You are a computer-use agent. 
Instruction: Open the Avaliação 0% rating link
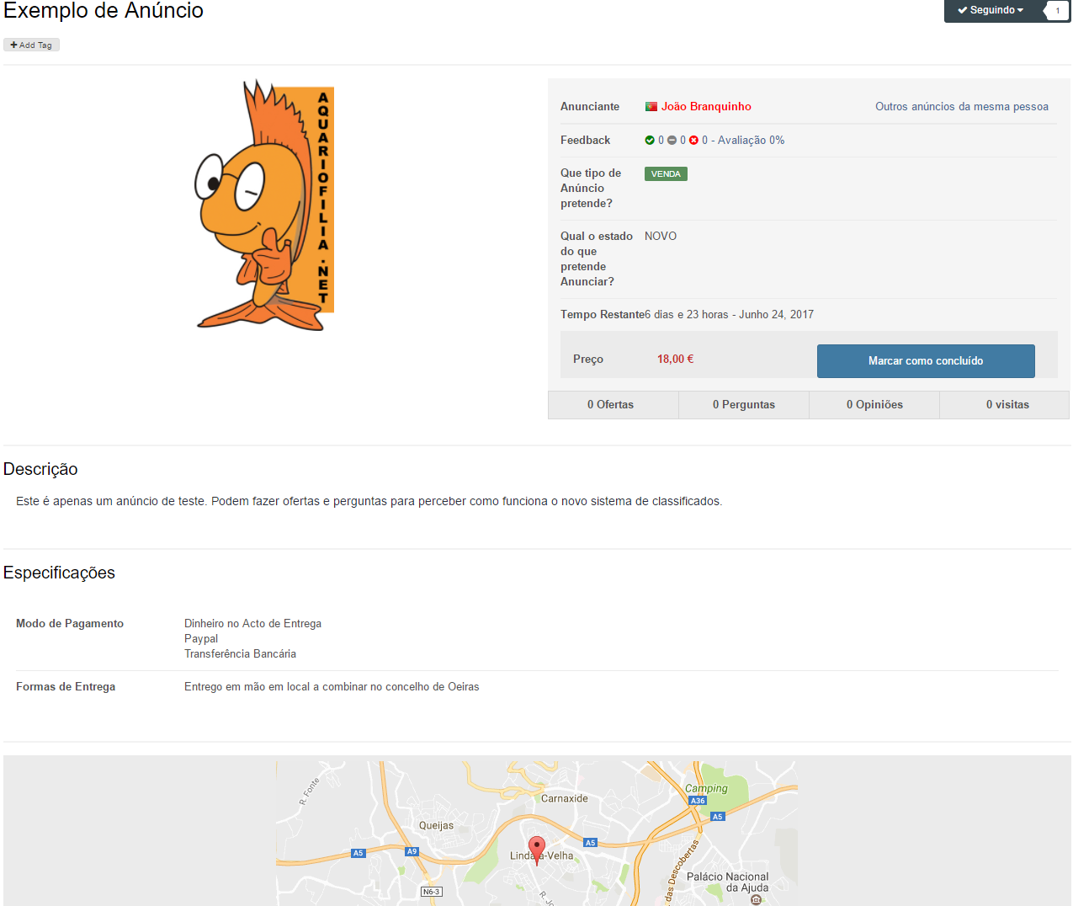(x=751, y=141)
